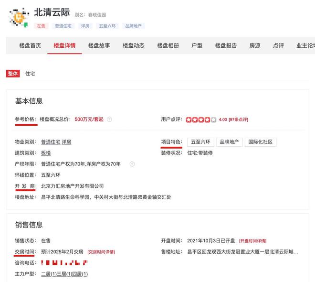Switch to the 楼盘故事 tab

click(99, 45)
